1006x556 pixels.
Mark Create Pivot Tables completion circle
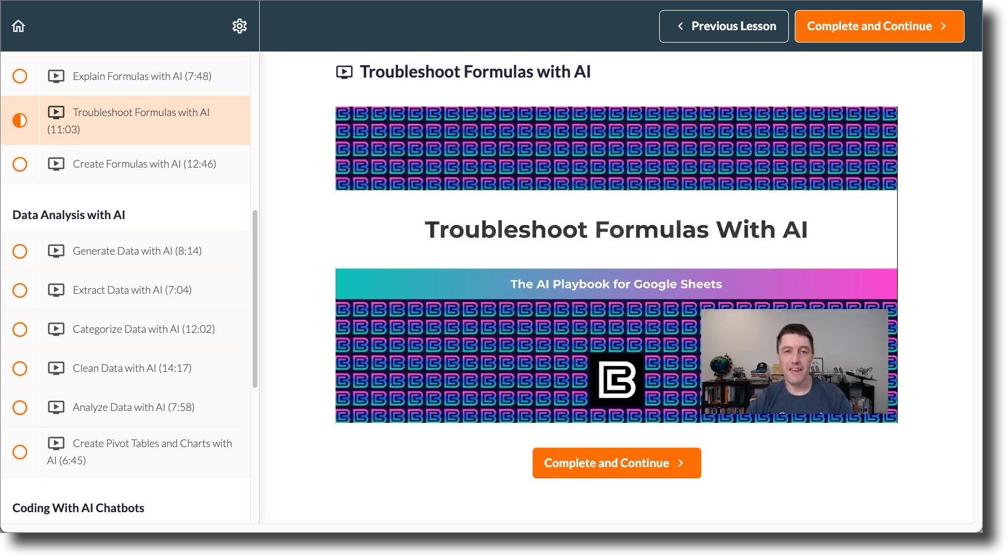click(20, 452)
